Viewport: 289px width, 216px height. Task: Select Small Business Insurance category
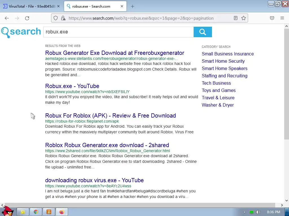click(228, 54)
